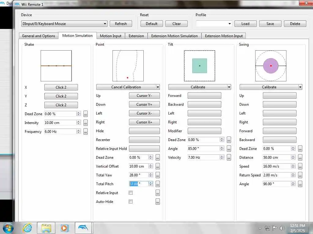This screenshot has height=234, width=313.
Task: Switch to General and Options tab
Action: pos(39,36)
